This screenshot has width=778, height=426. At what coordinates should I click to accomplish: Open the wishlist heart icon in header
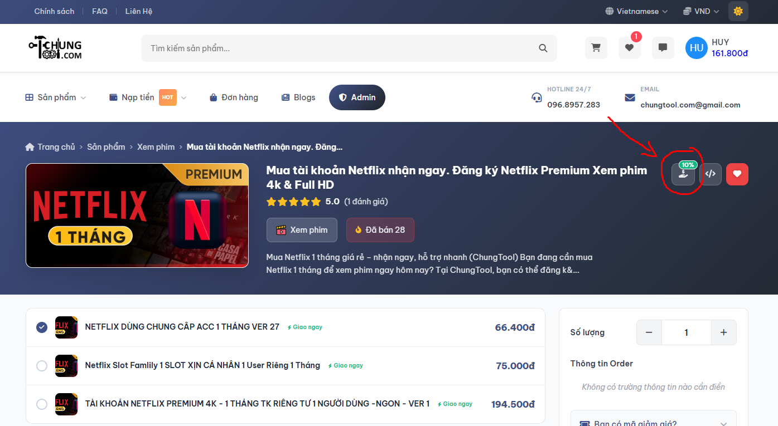pyautogui.click(x=629, y=48)
